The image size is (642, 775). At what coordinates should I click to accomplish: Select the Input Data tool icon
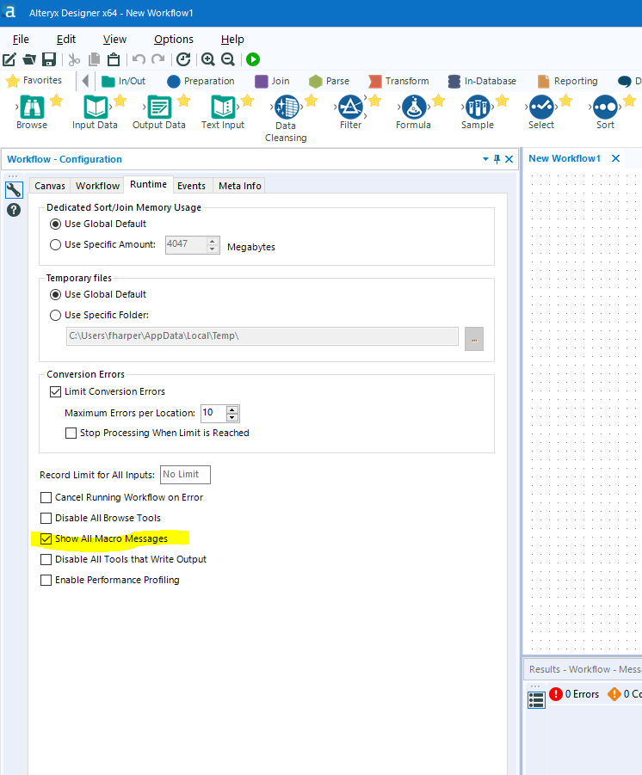[x=95, y=107]
